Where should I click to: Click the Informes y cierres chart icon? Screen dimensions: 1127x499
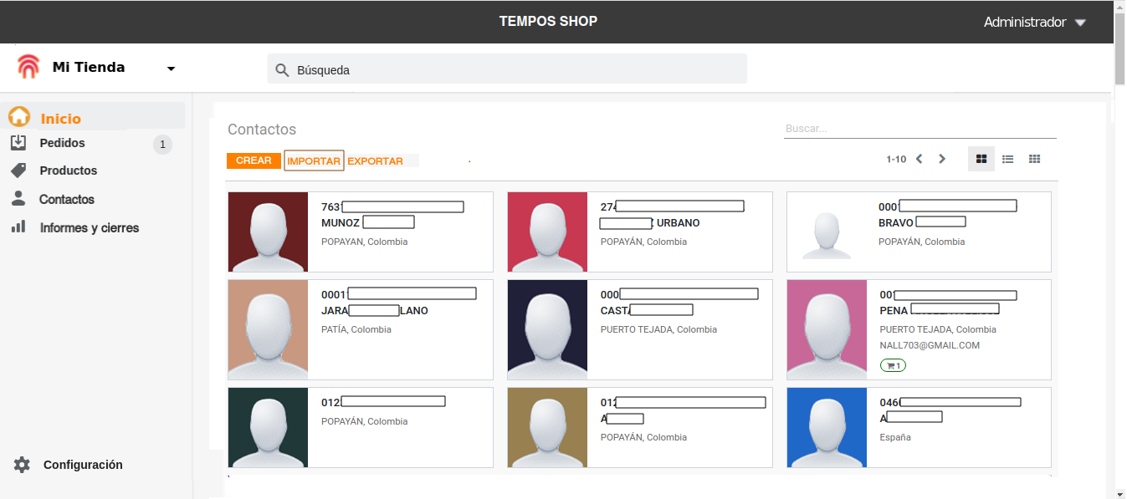18,227
